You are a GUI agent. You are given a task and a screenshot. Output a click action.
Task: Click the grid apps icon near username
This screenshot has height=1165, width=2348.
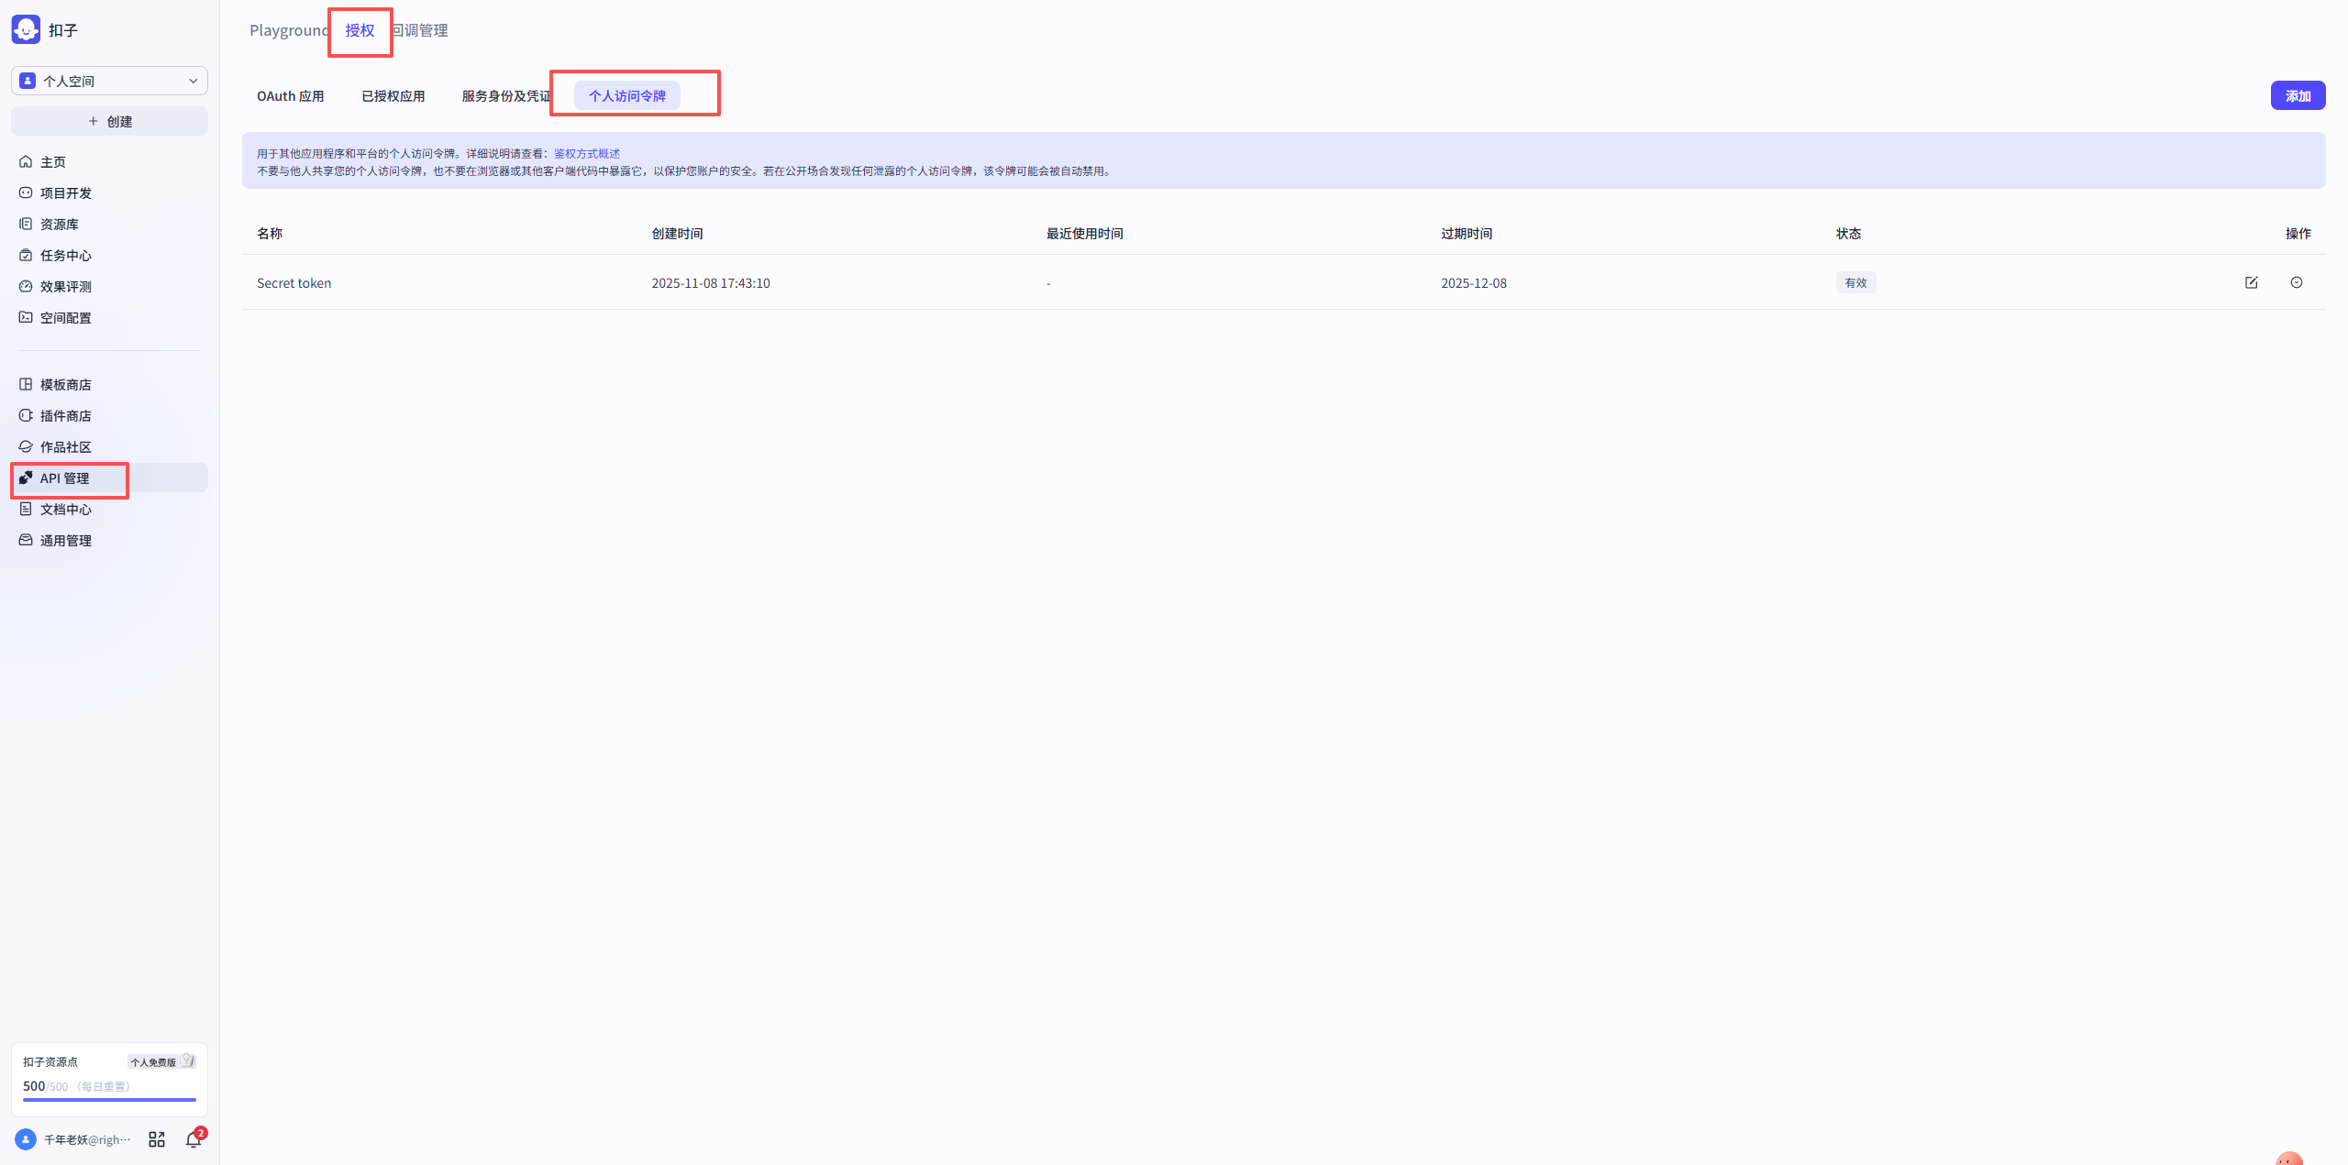[157, 1139]
